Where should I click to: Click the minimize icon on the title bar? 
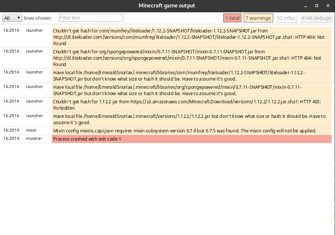[305, 6]
